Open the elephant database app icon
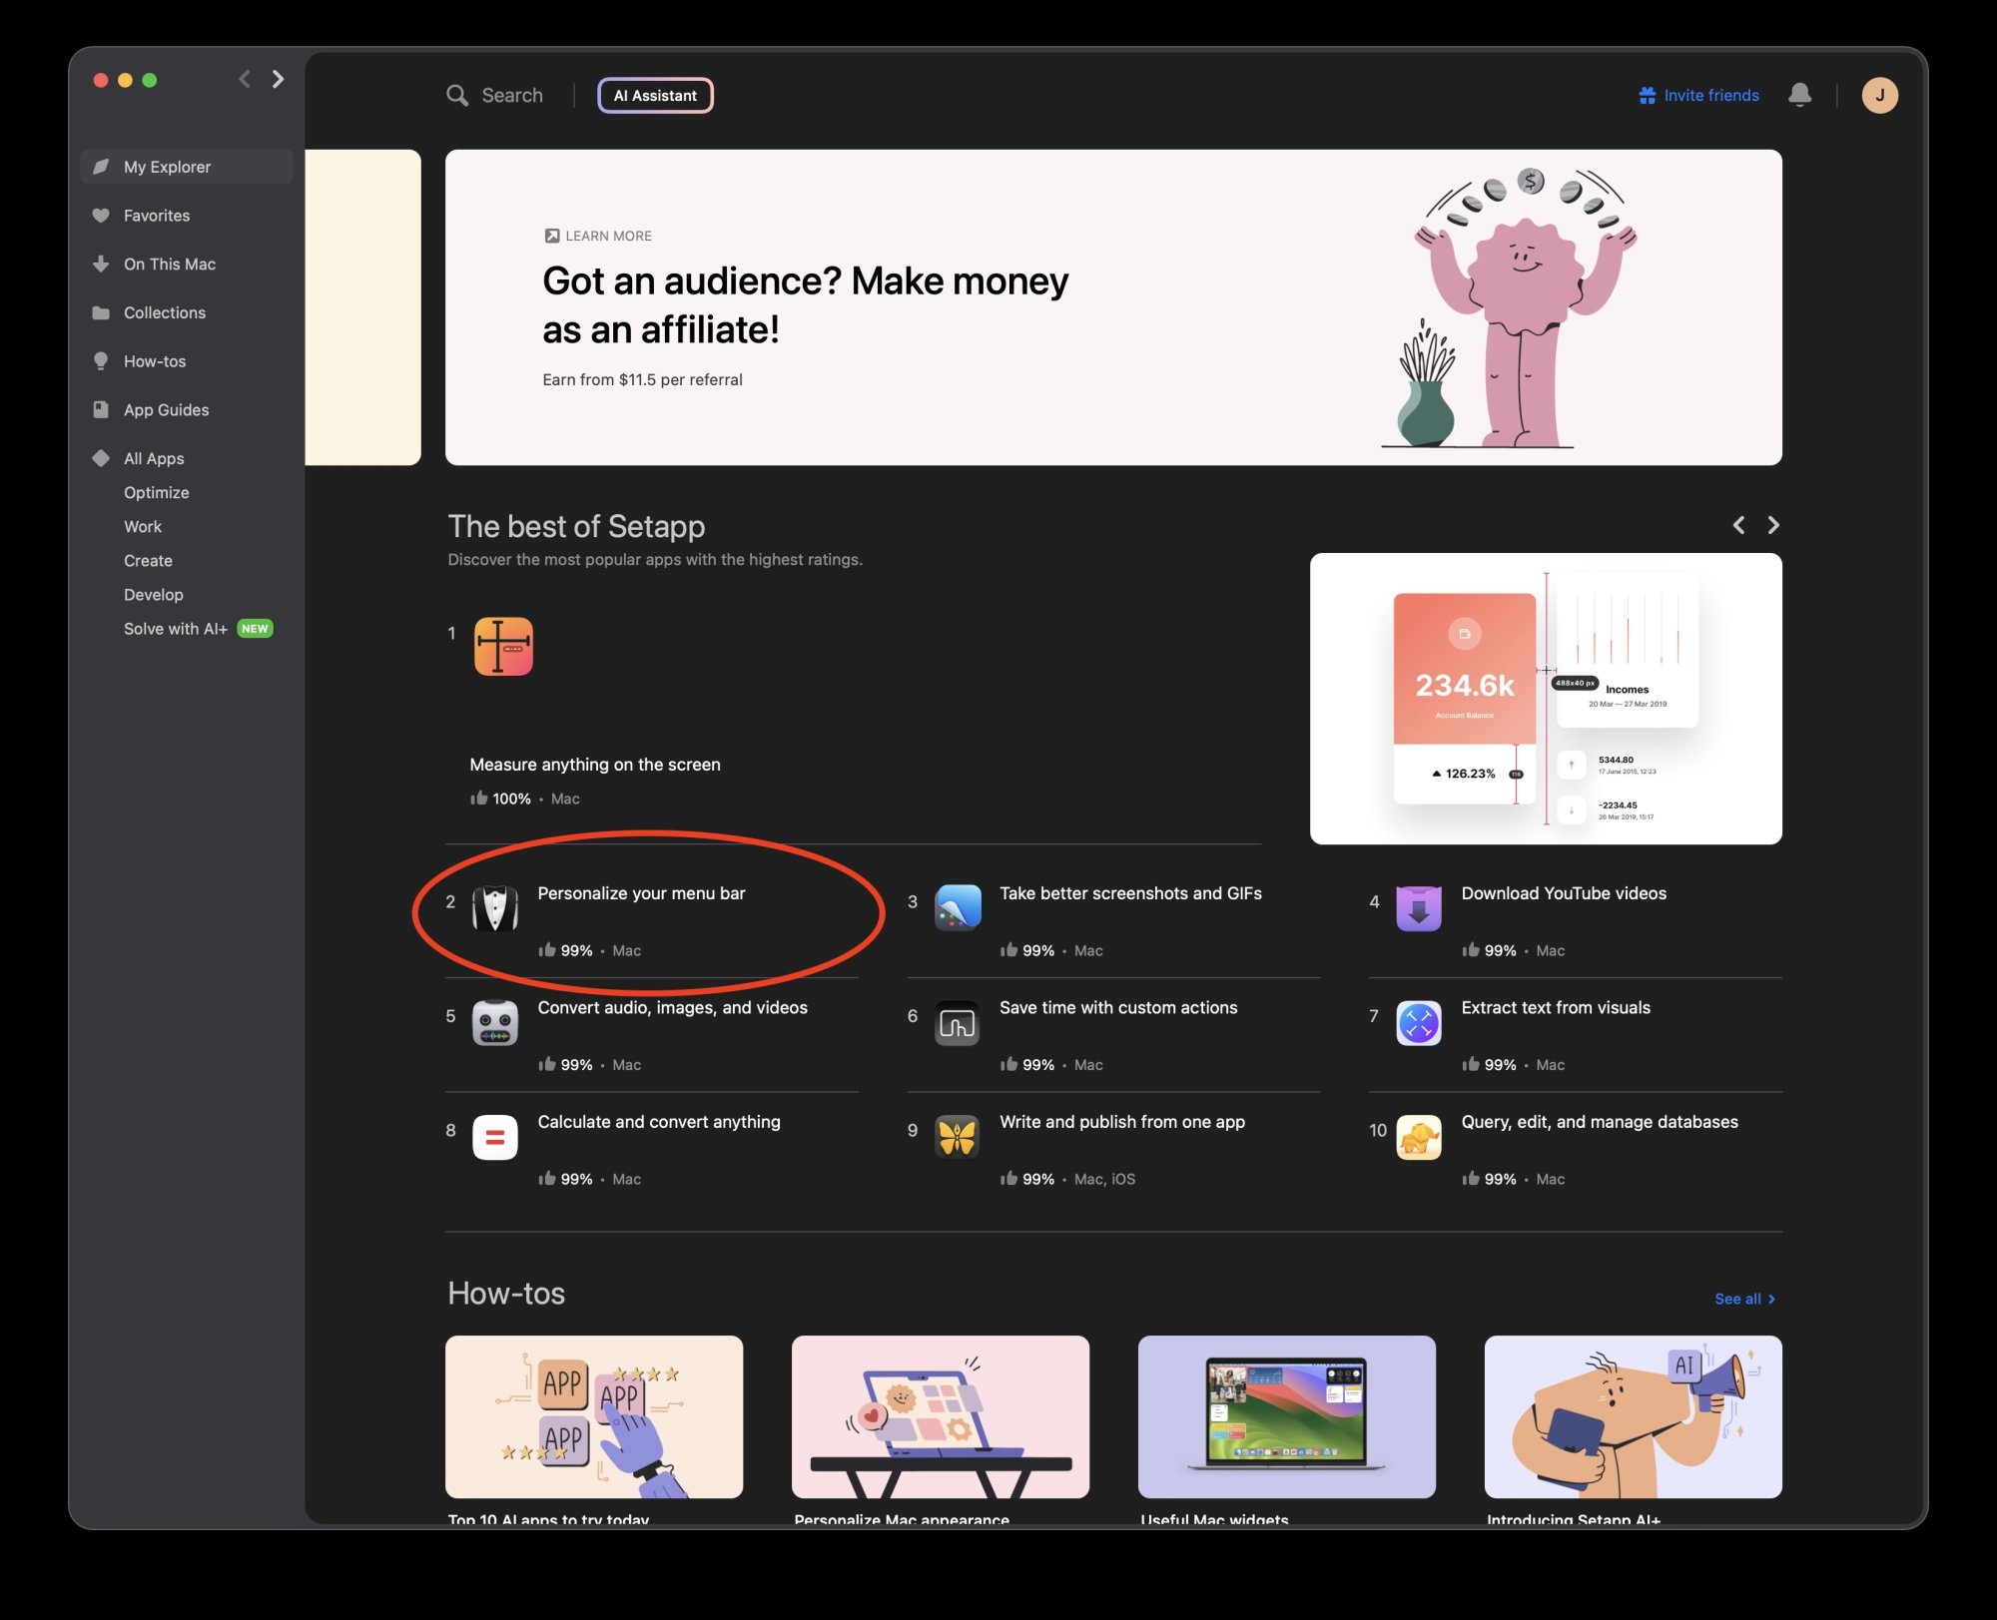Screen dimensions: 1997x1620 (x=1419, y=1138)
